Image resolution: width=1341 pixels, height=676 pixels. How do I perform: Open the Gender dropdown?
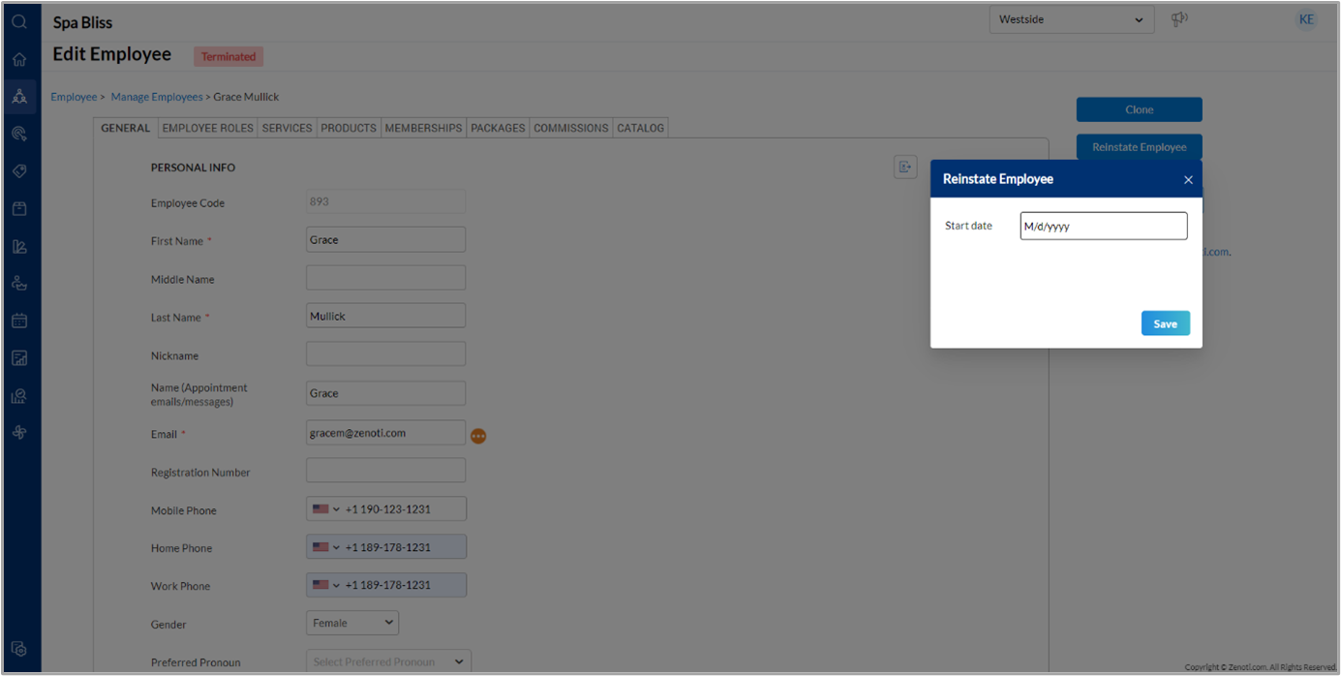click(352, 623)
